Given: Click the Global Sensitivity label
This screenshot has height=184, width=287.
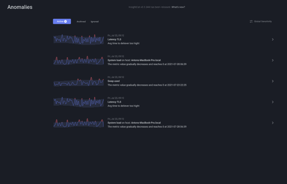Looking at the screenshot, I should 263,22.
